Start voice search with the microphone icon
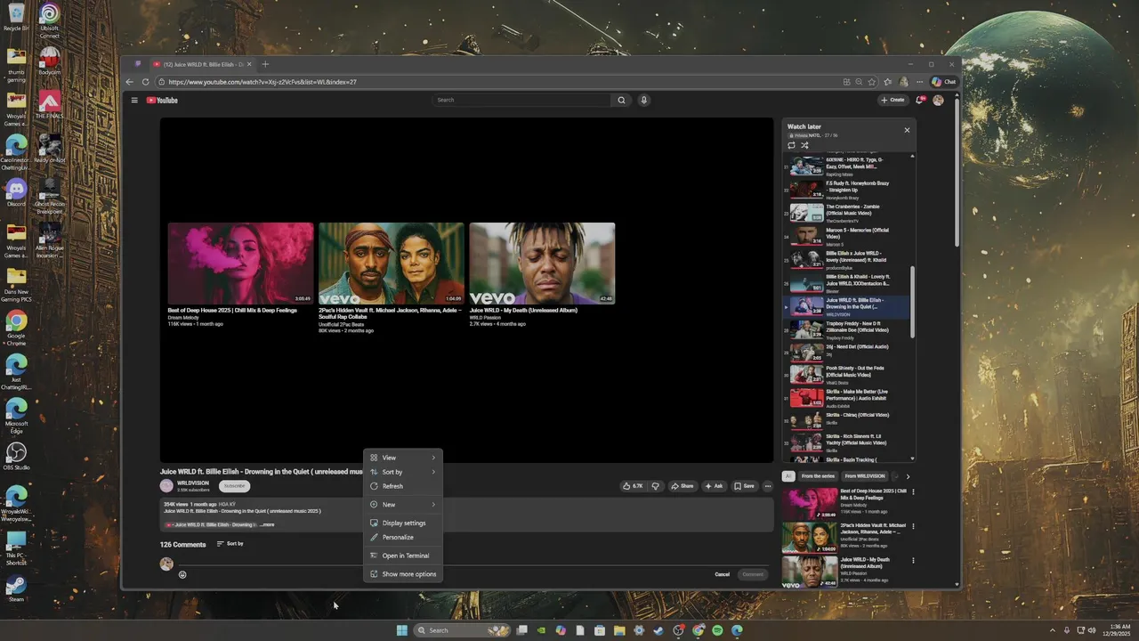This screenshot has width=1139, height=641. coord(643,100)
